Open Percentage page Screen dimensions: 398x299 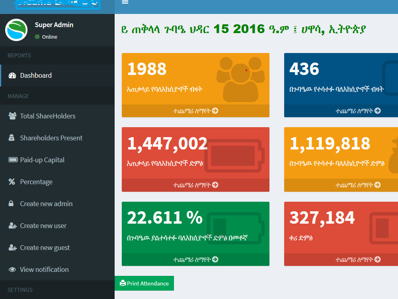[x=57, y=182]
